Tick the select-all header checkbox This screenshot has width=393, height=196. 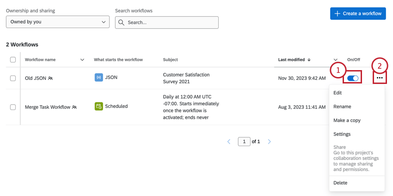click(x=13, y=59)
